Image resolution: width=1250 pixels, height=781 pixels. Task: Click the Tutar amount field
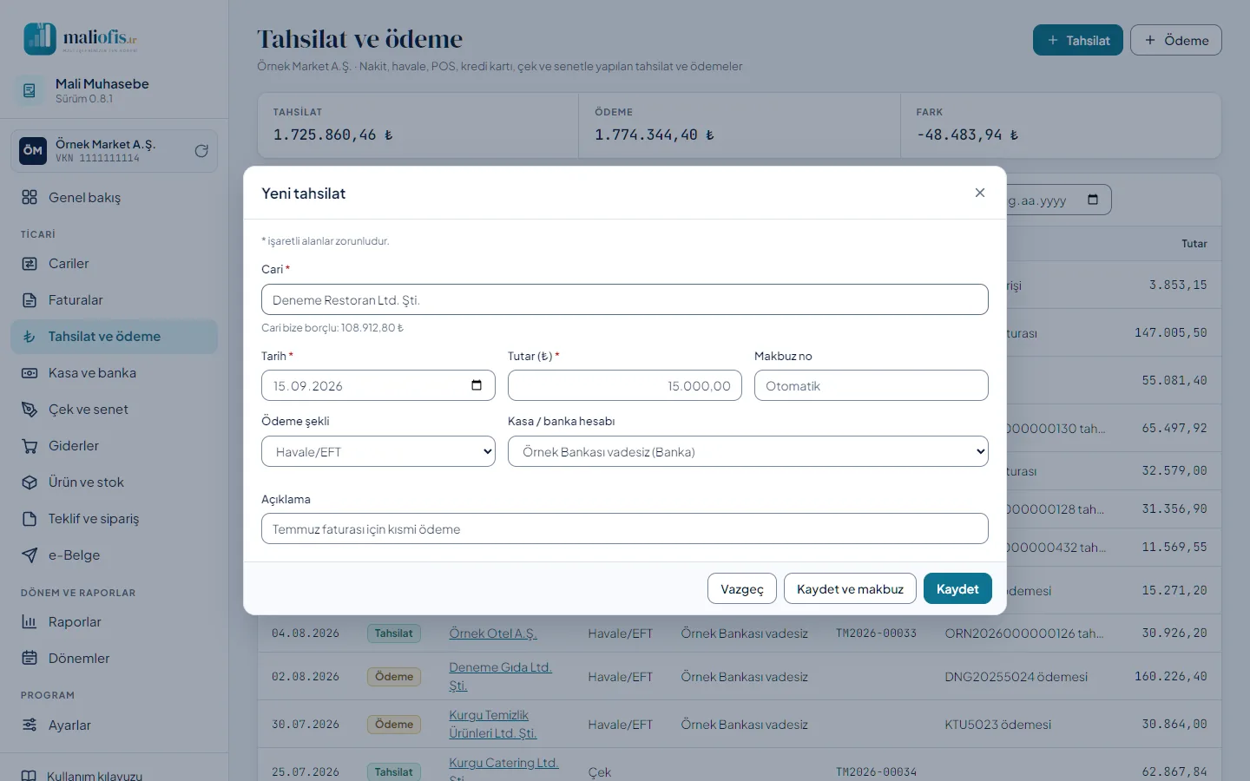(625, 385)
